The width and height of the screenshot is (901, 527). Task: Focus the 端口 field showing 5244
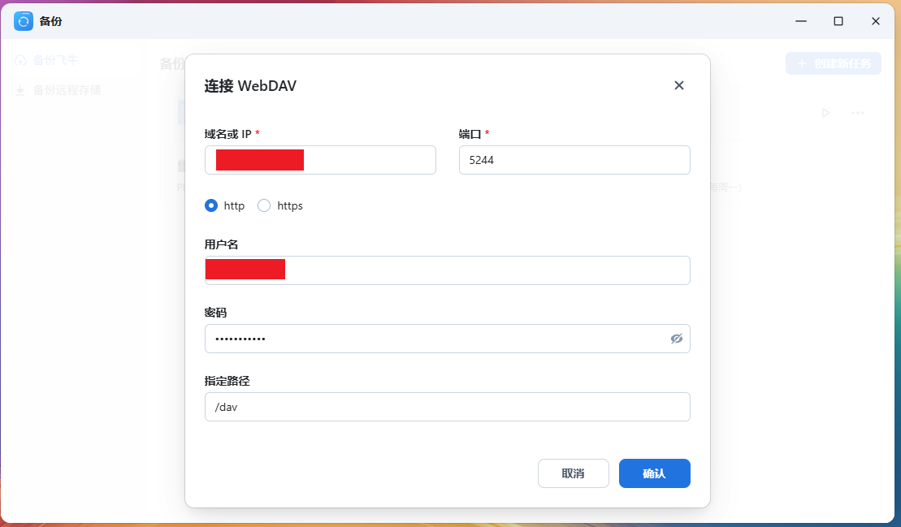(x=574, y=160)
